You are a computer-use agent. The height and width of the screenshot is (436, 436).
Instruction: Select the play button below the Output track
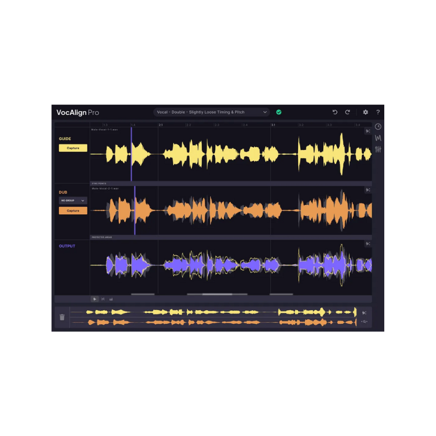coord(95,299)
